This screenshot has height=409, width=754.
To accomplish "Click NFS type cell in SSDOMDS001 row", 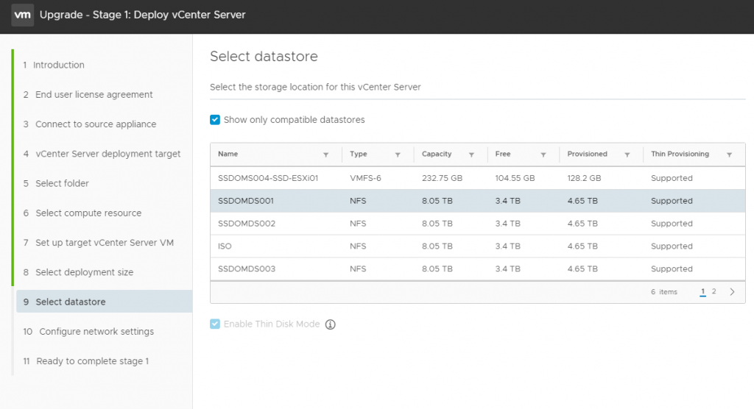I will [358, 201].
